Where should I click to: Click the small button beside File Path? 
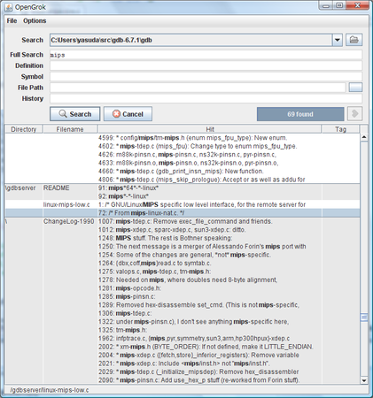(x=355, y=88)
